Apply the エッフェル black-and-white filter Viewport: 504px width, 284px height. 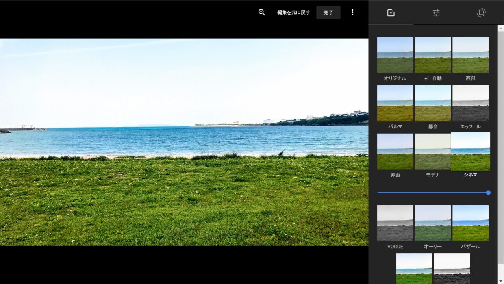(x=471, y=103)
